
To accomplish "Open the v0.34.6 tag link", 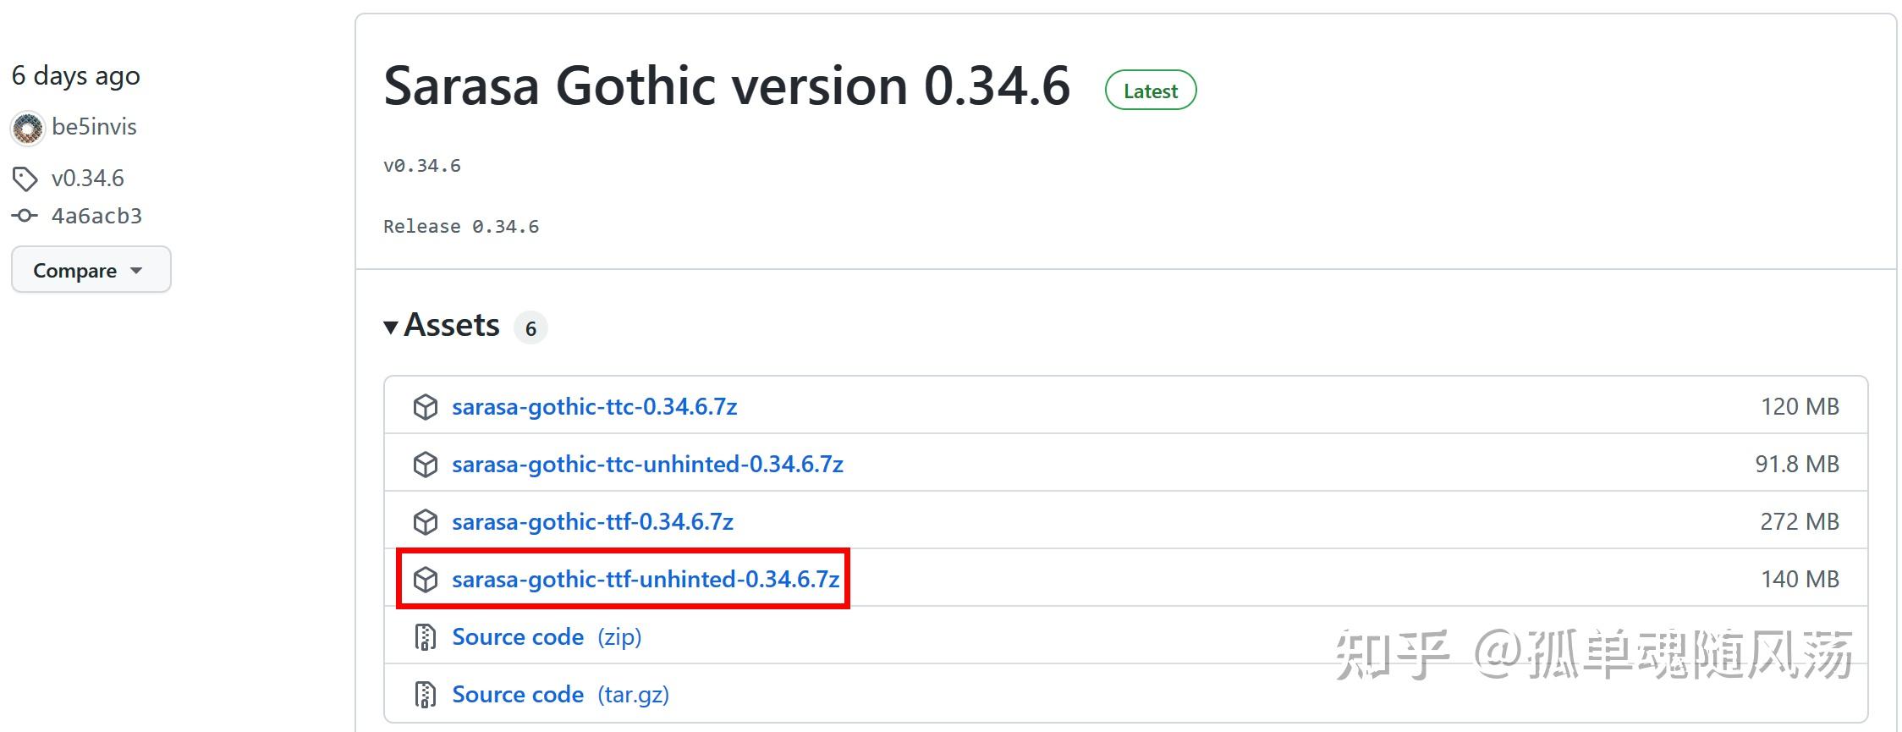I will click(88, 179).
